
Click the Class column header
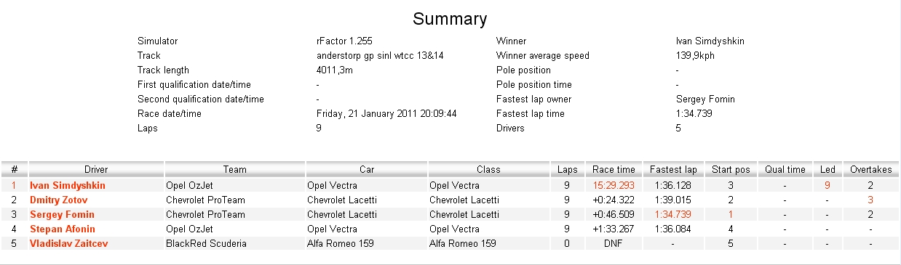coord(488,169)
